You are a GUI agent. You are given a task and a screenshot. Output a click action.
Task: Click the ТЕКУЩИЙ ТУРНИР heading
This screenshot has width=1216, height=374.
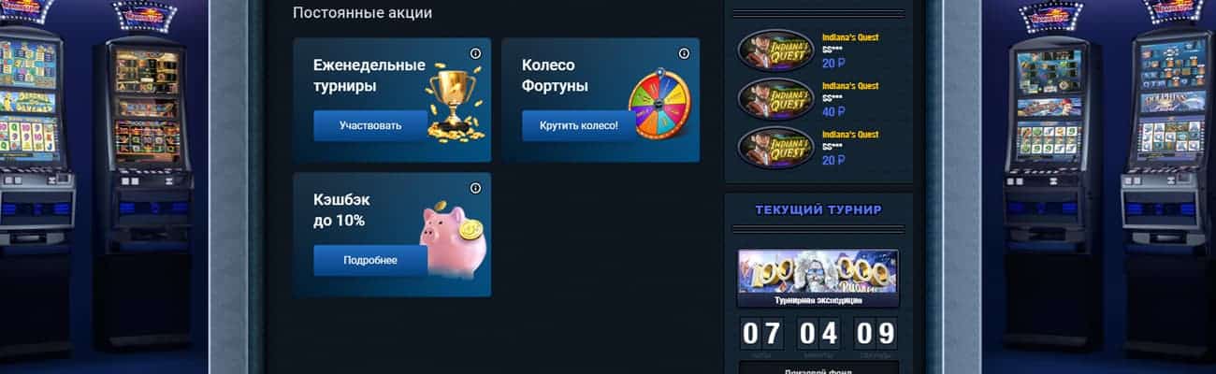[818, 210]
